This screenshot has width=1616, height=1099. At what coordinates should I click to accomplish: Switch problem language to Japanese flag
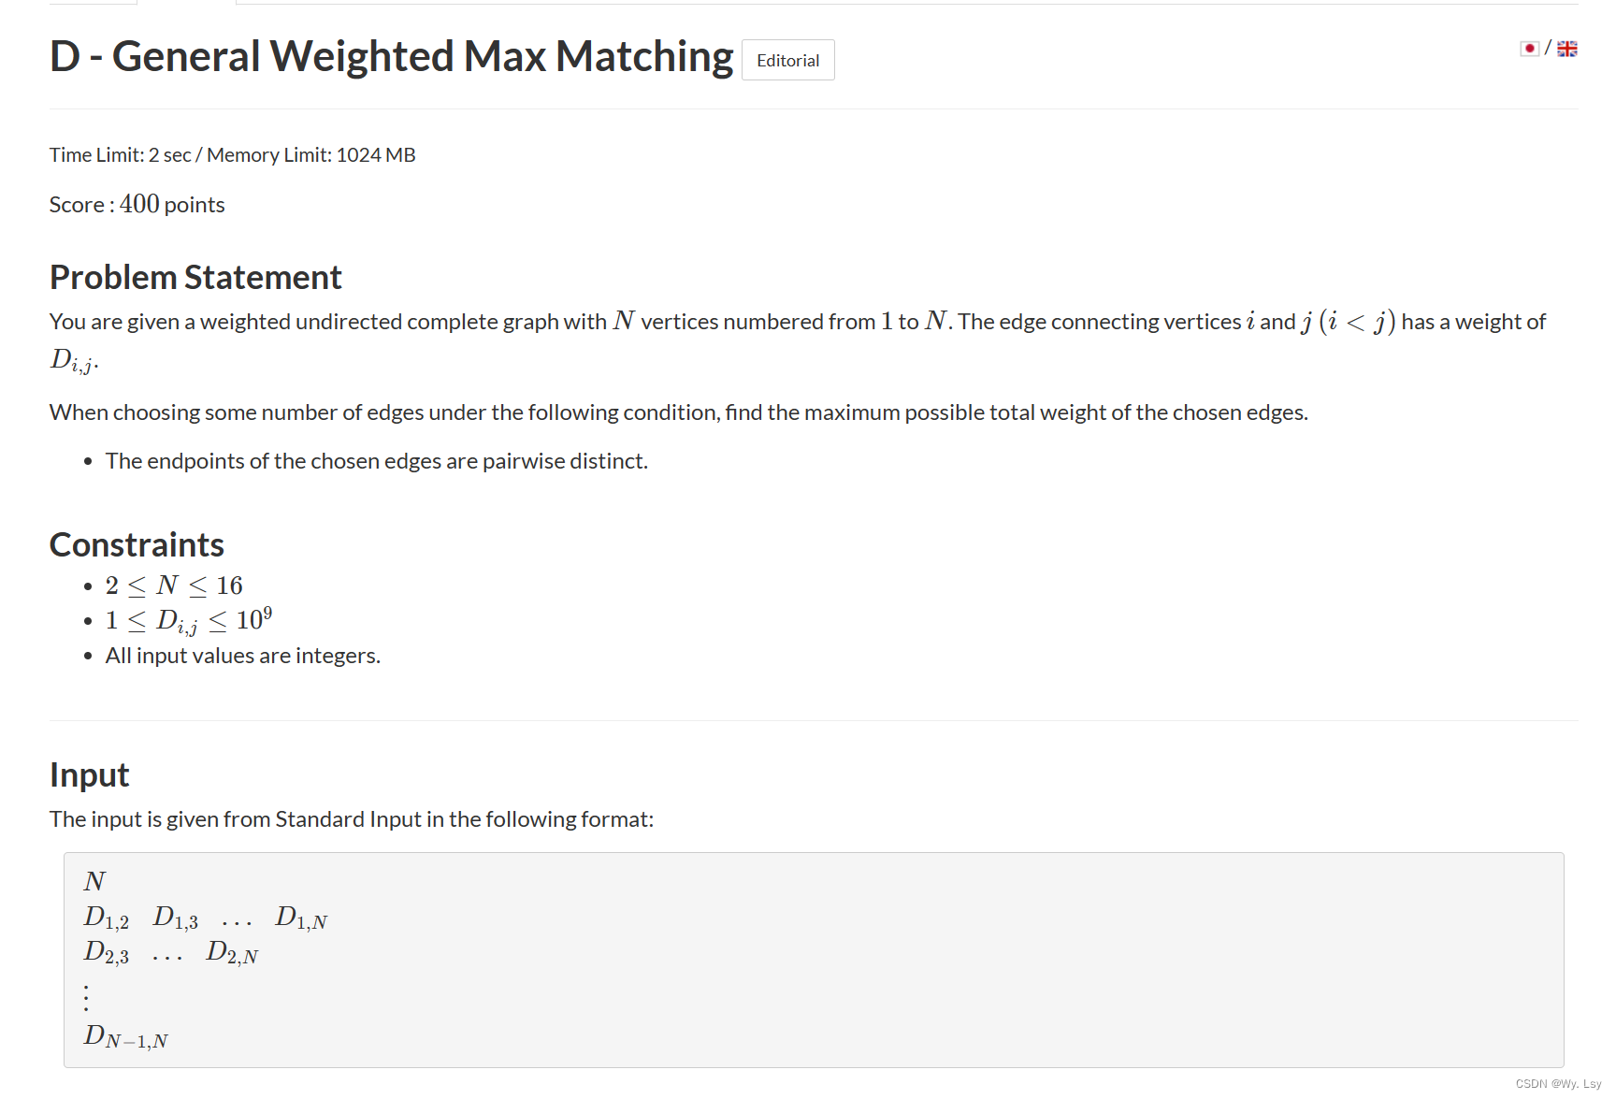pos(1529,48)
